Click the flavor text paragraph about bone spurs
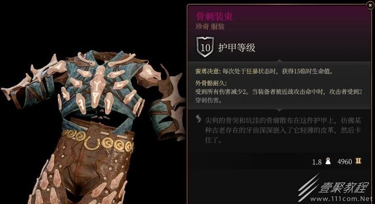This screenshot has height=204, width=375. click(x=283, y=130)
